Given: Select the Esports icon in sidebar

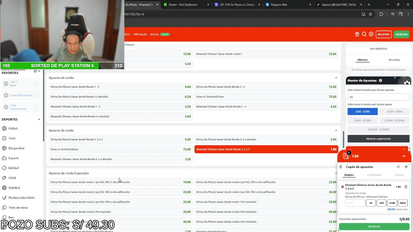Looking at the screenshot, I should [5, 158].
